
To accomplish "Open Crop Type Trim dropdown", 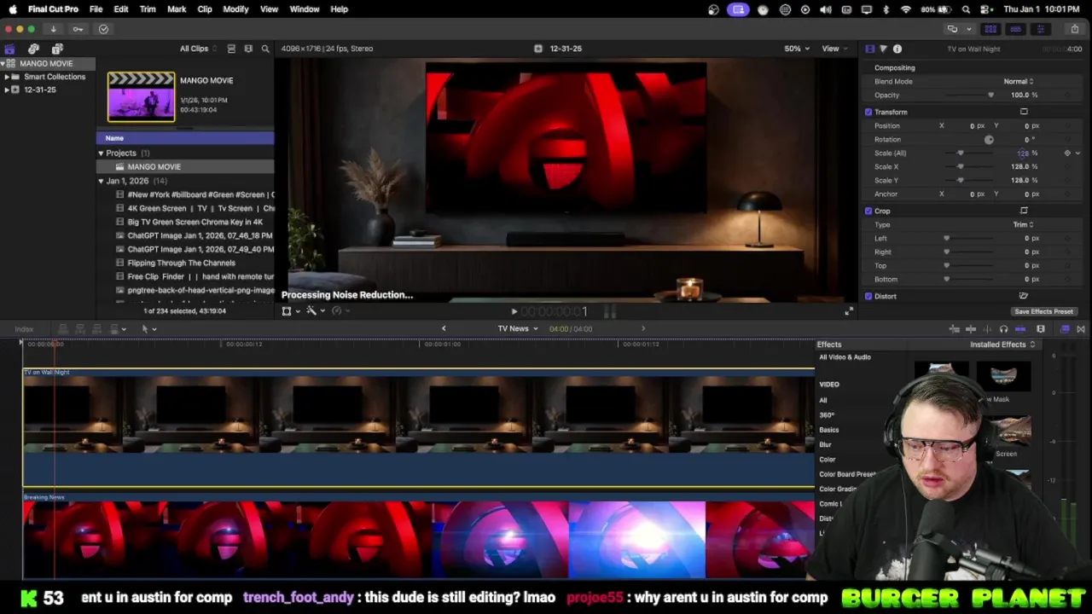I will tap(1023, 224).
